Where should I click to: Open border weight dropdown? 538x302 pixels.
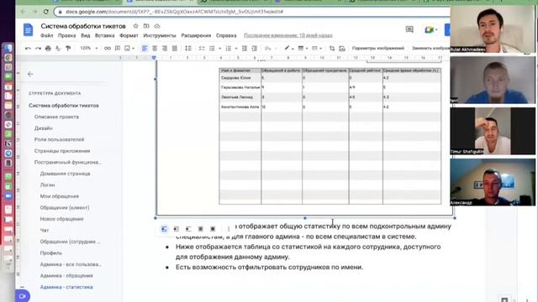click(303, 49)
